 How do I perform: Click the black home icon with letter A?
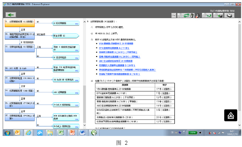(x=231, y=115)
